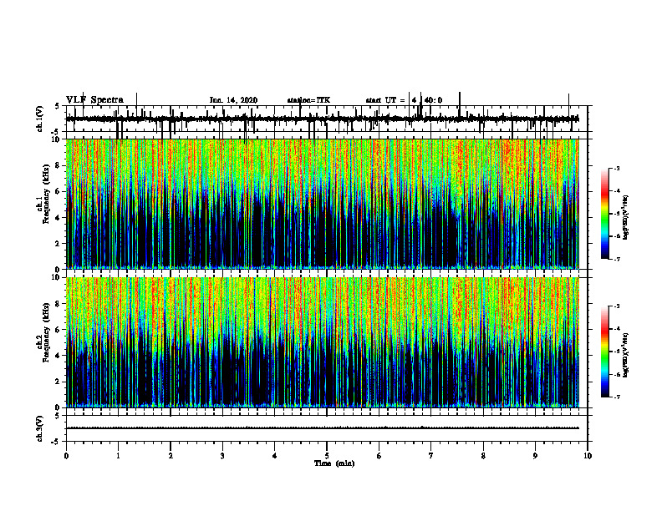Click inside the ch.2 spectrogram panel
The image size is (662, 511).
tap(323, 342)
